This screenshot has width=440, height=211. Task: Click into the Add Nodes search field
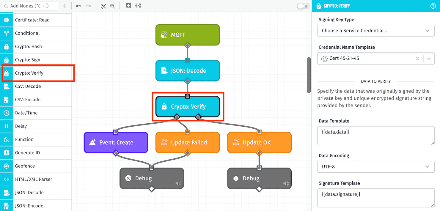[30, 6]
